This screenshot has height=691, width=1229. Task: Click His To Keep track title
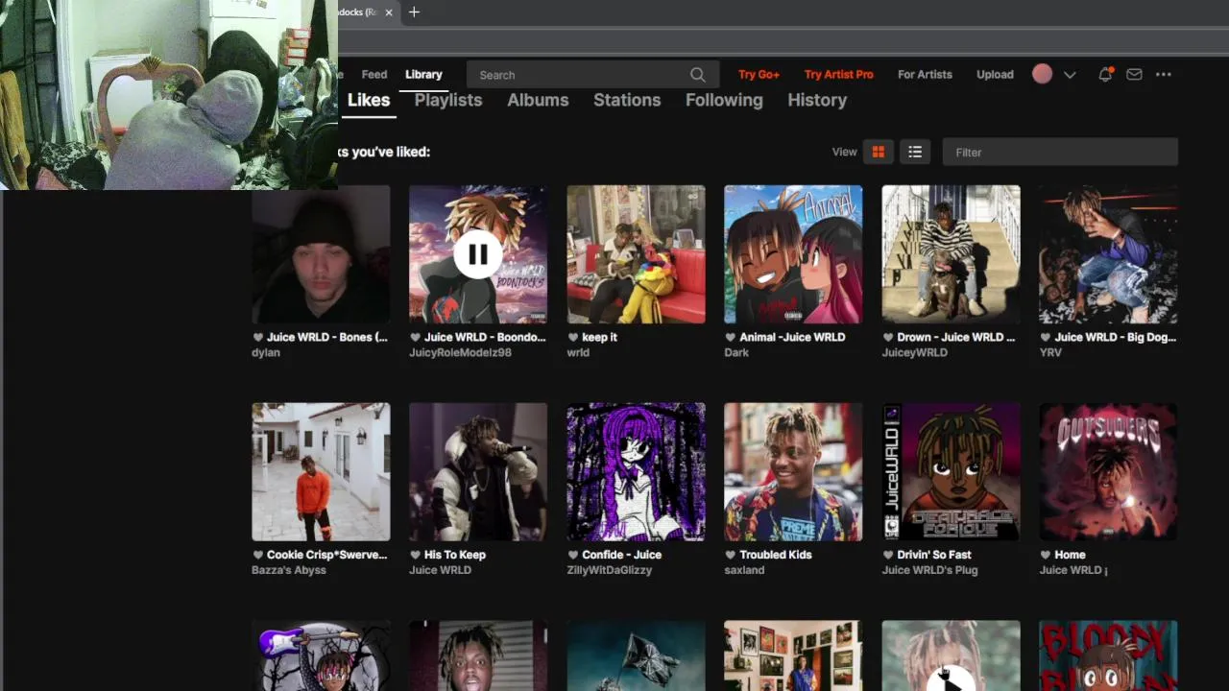(455, 555)
